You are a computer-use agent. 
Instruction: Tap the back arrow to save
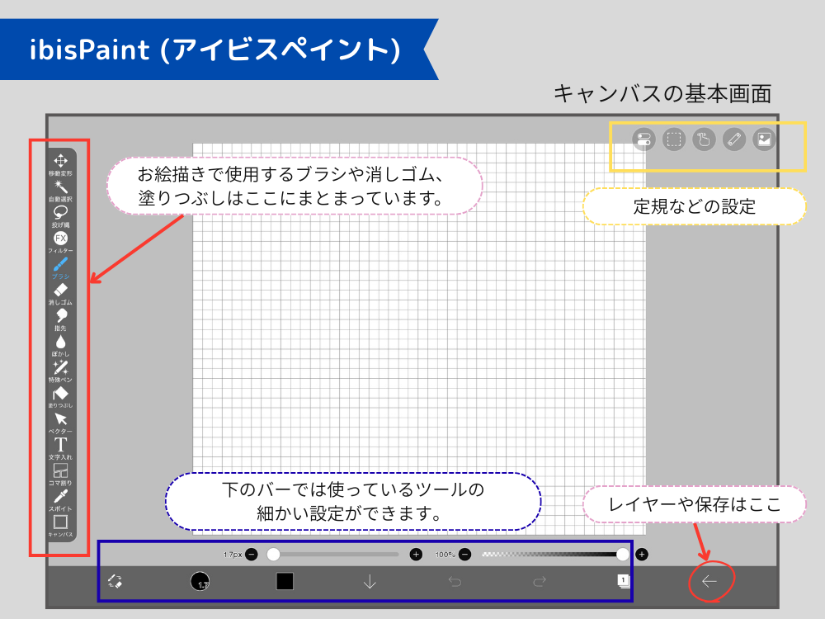(x=709, y=582)
